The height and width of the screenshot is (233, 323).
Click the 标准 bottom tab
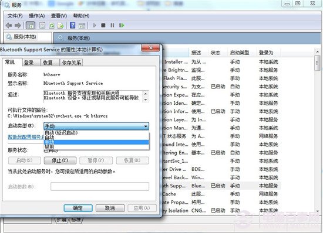point(76,220)
